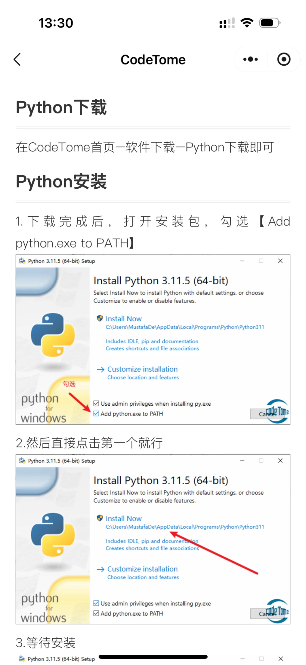Viewport: 306px width, 665px height.
Task: Click "Install Now" in the second installer
Action: (x=124, y=518)
